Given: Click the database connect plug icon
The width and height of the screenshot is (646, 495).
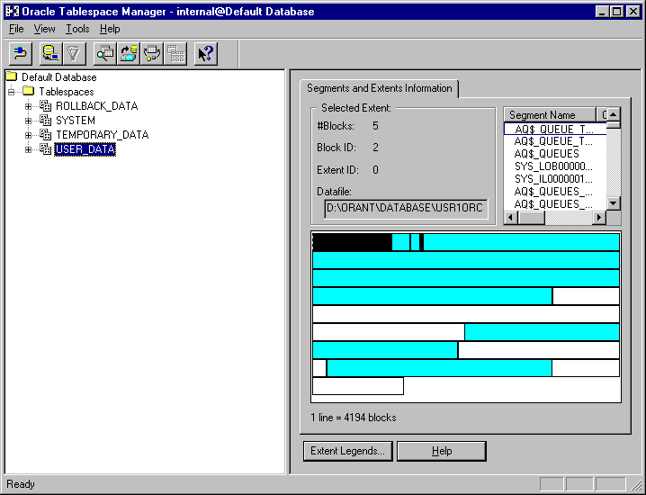Looking at the screenshot, I should pyautogui.click(x=21, y=54).
